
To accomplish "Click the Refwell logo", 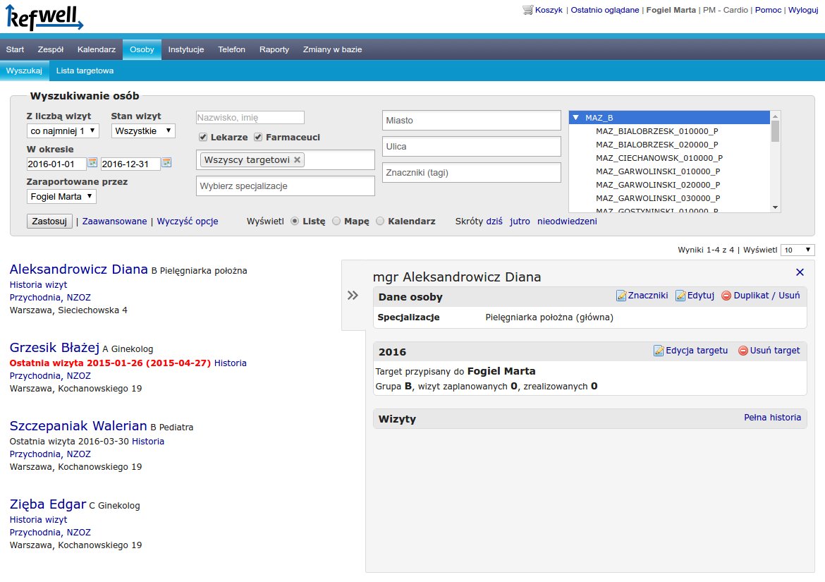I will (44, 18).
